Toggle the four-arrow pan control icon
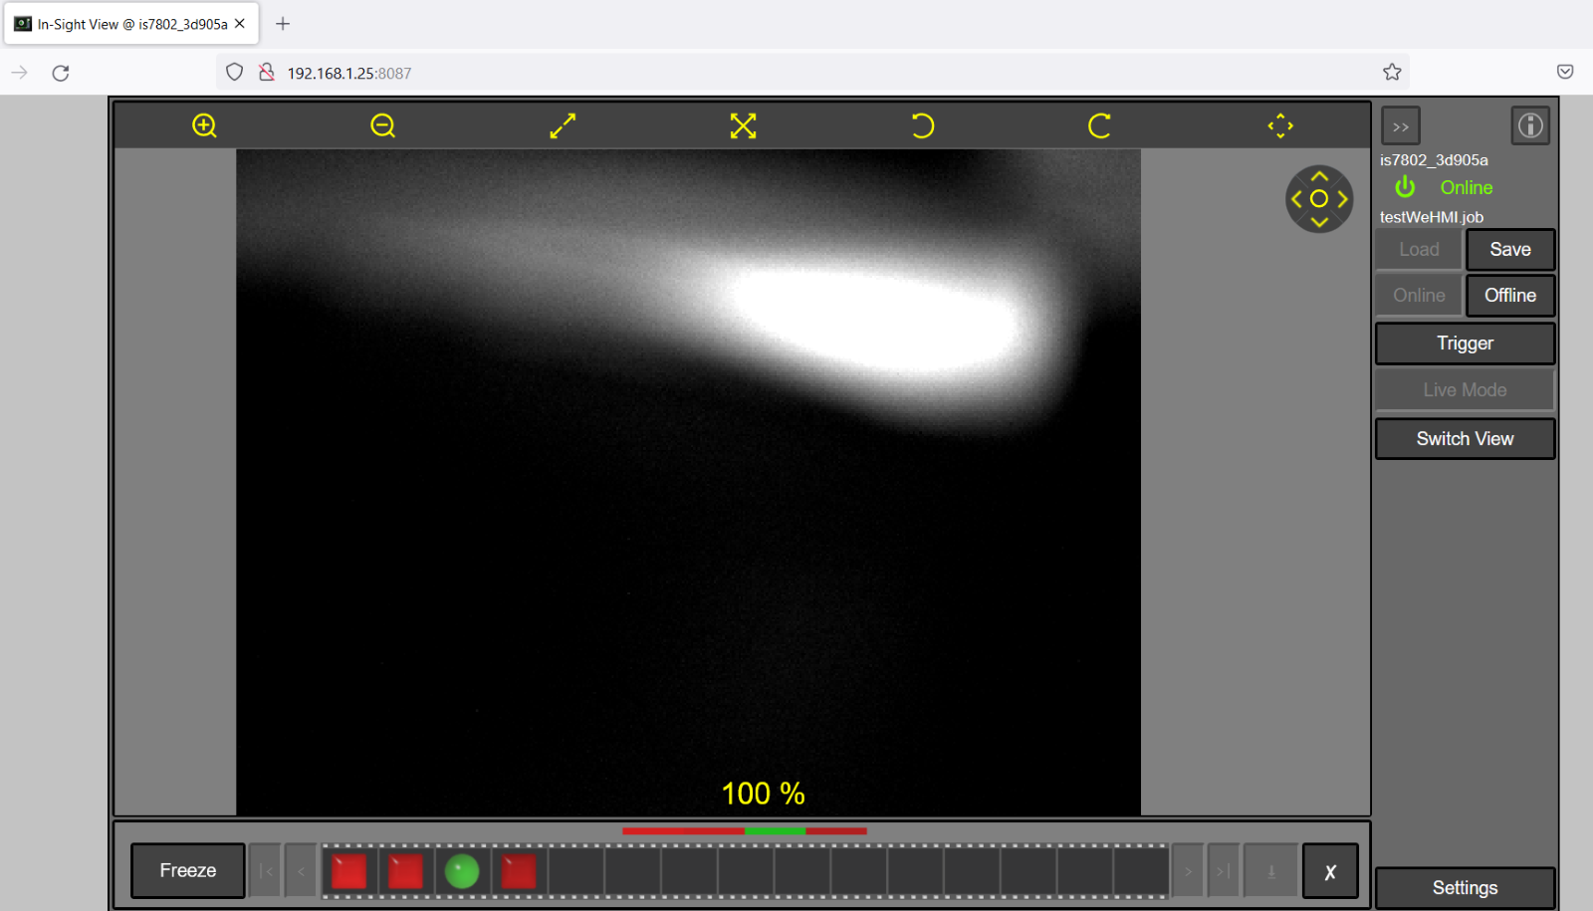 point(1280,125)
